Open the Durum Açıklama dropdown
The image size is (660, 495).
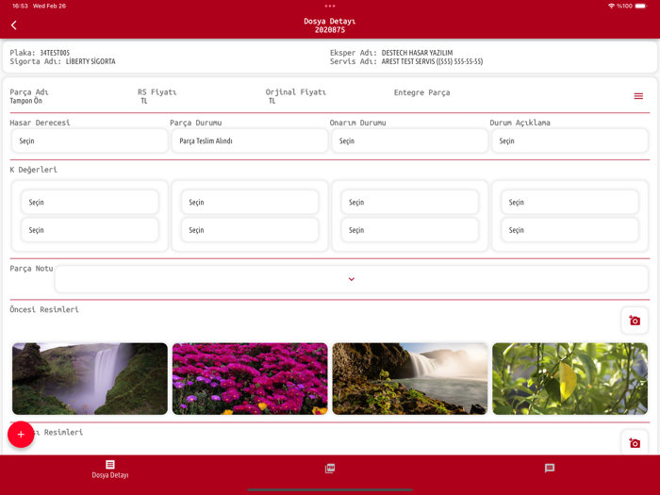point(569,141)
